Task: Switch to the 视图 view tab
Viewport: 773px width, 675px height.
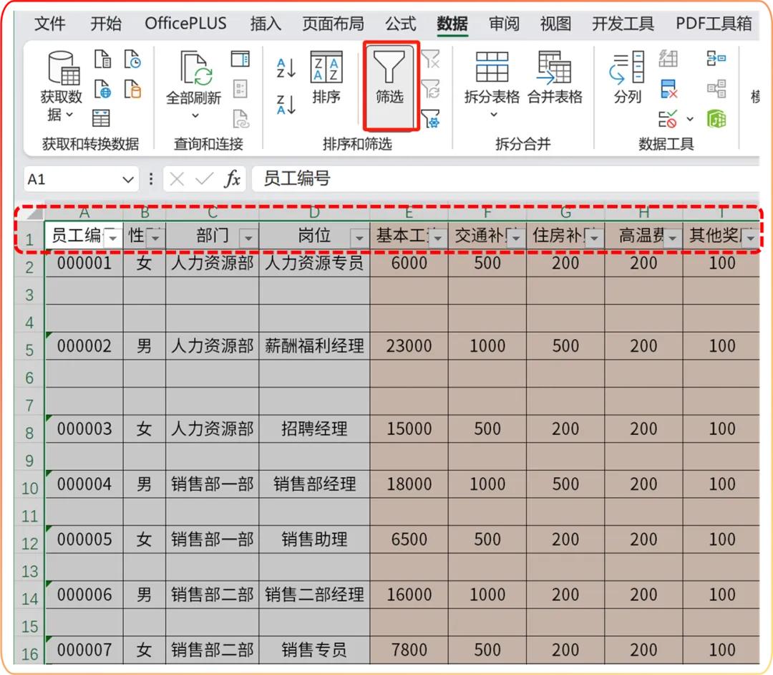Action: (x=555, y=23)
